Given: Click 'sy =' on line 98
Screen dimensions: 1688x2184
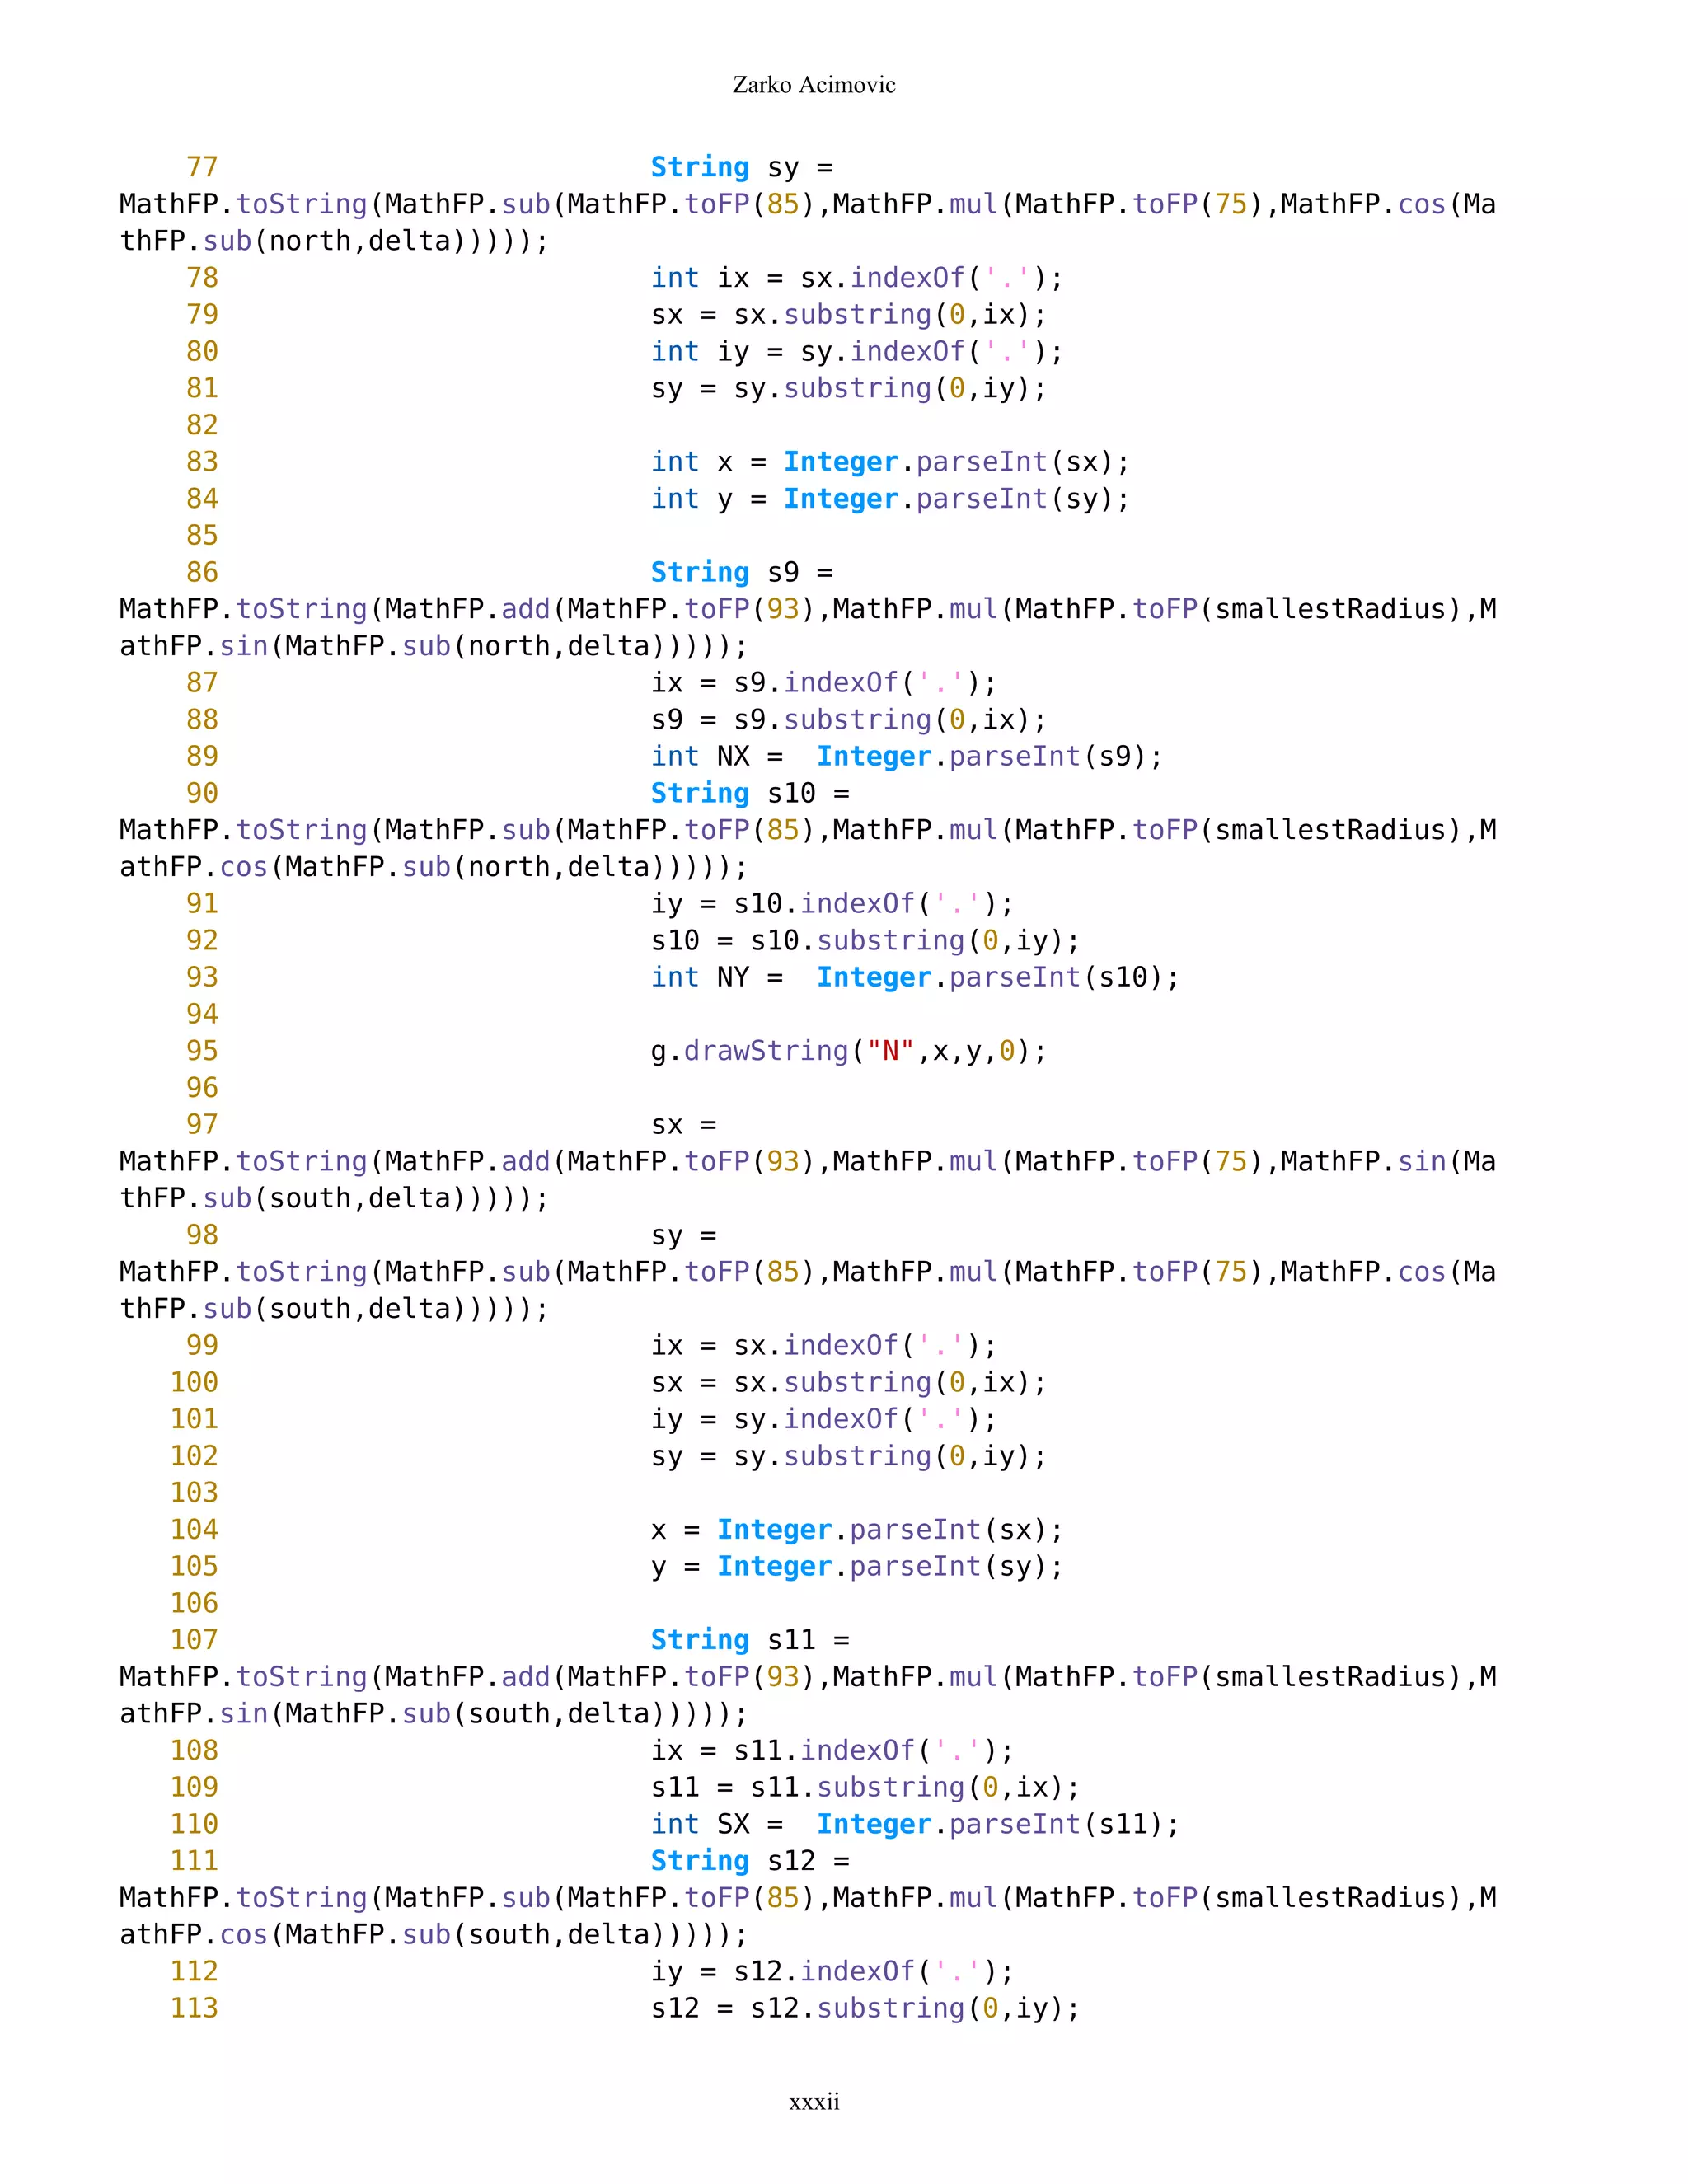Looking at the screenshot, I should click(x=684, y=1236).
